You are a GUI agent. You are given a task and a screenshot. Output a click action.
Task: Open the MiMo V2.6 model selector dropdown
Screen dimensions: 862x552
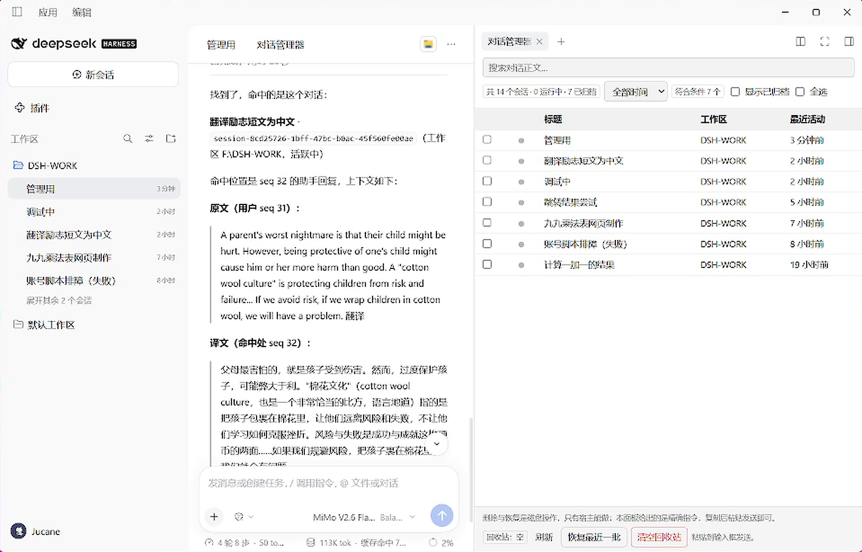(x=364, y=517)
